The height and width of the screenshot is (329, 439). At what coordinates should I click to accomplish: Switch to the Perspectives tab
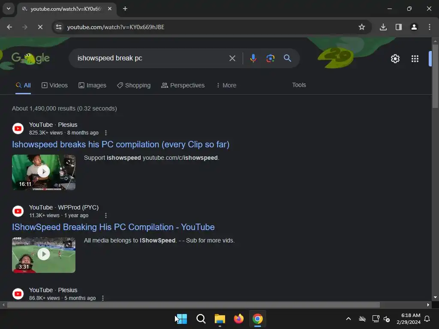click(183, 85)
